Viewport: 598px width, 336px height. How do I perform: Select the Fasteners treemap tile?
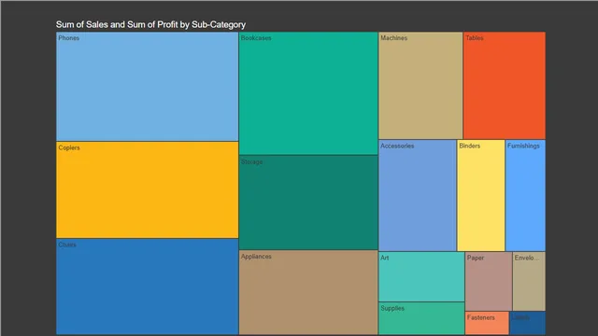coord(487,323)
